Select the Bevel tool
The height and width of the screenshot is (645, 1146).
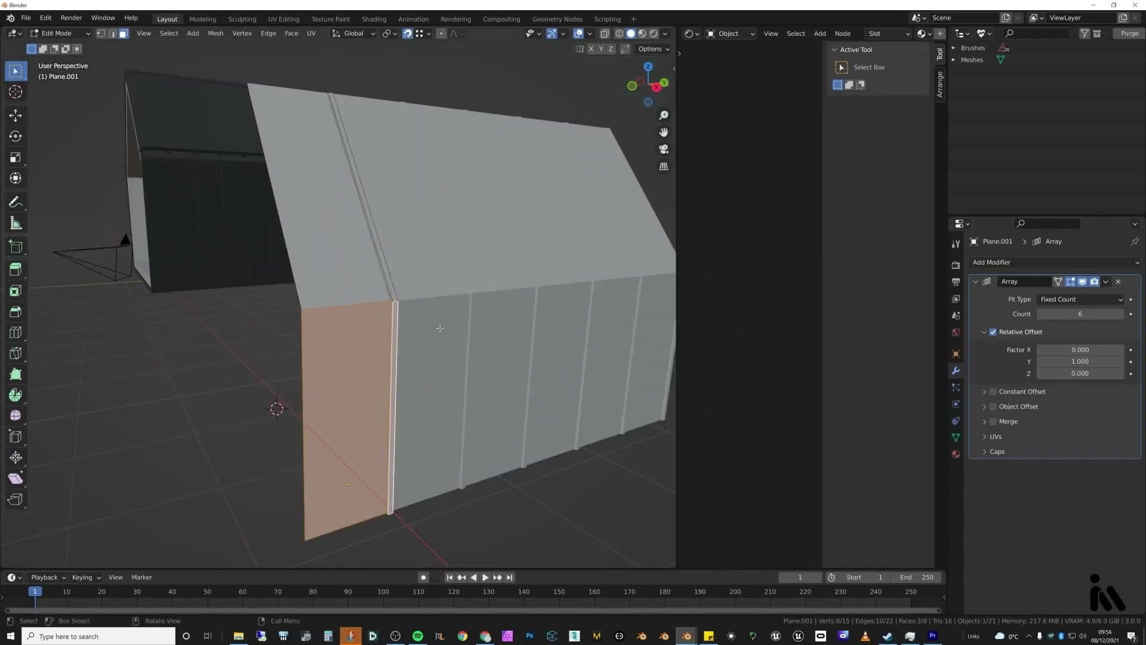point(16,311)
